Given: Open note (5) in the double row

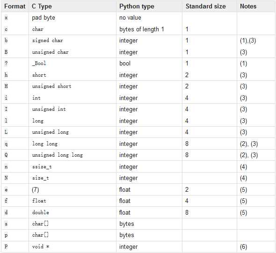Looking at the screenshot, I should (243, 212).
